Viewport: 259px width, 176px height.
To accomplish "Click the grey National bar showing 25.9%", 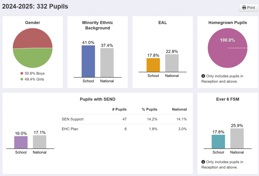I will [x=237, y=139].
